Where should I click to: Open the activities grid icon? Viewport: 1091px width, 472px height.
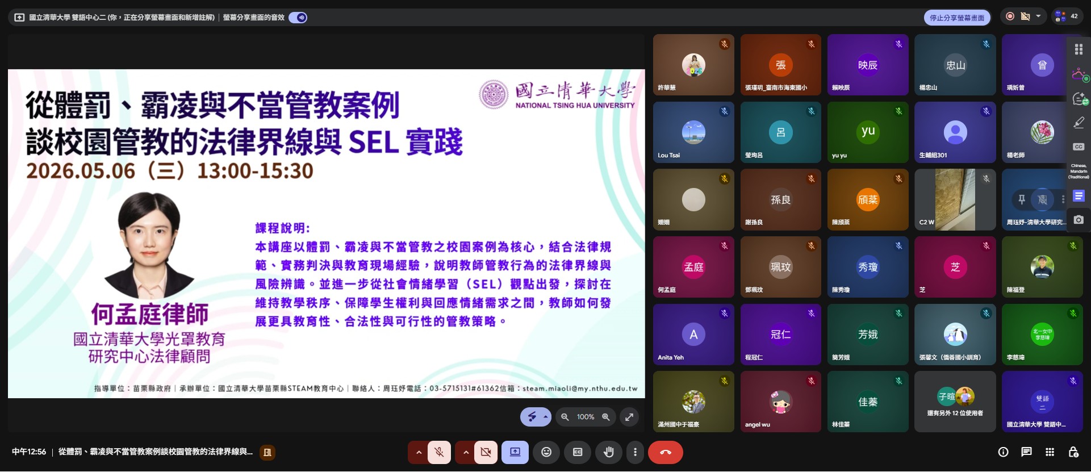point(1050,453)
